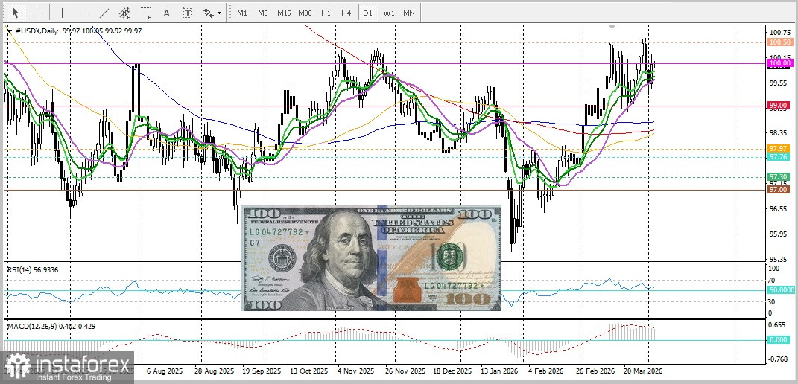Click the 13 Oct 2025 date label
The width and height of the screenshot is (798, 384).
pyautogui.click(x=308, y=371)
